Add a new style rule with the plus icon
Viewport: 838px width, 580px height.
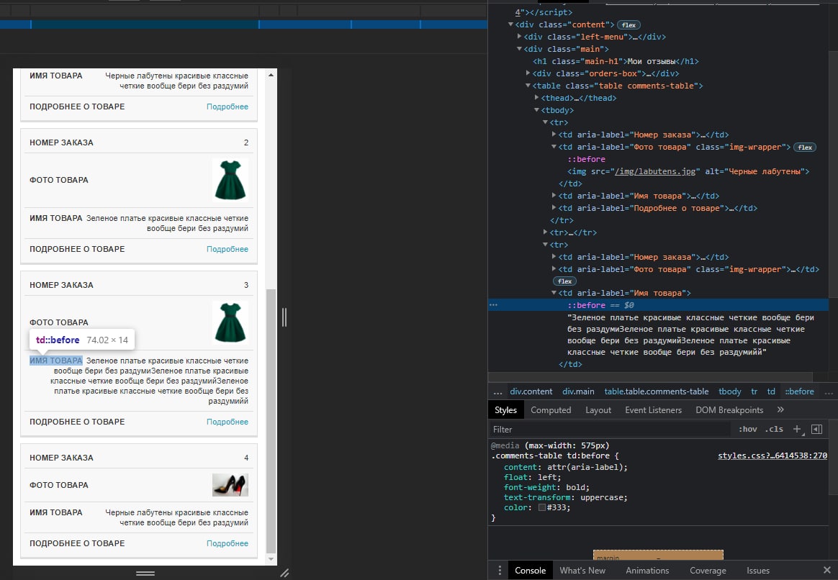[798, 430]
